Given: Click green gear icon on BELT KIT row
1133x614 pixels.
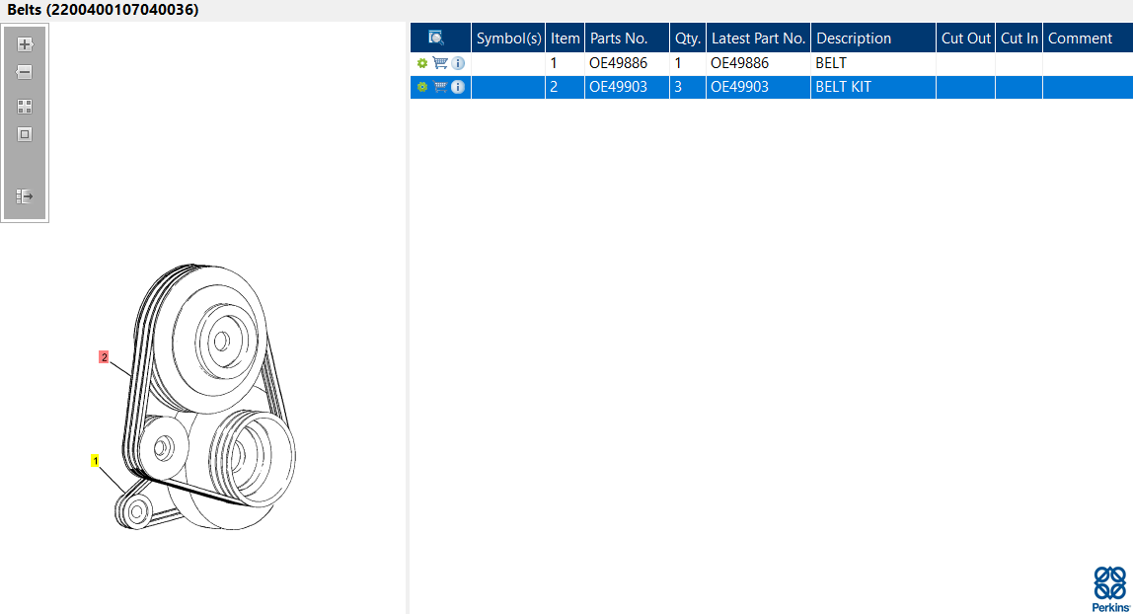Looking at the screenshot, I should 422,87.
